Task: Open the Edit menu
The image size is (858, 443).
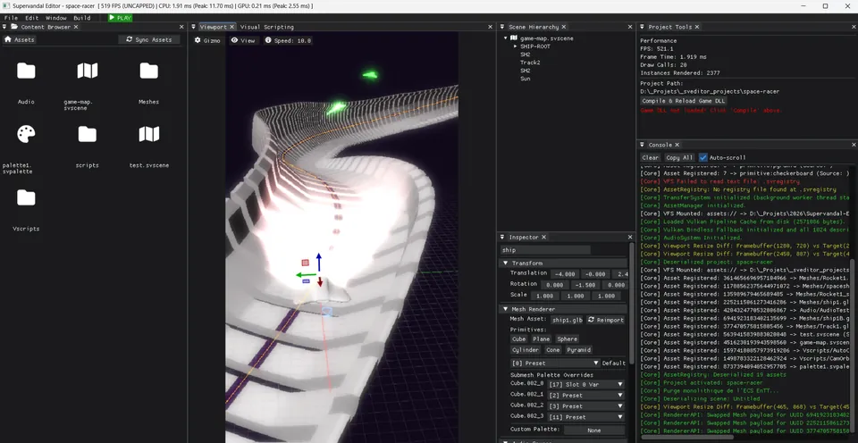Action: tap(32, 18)
